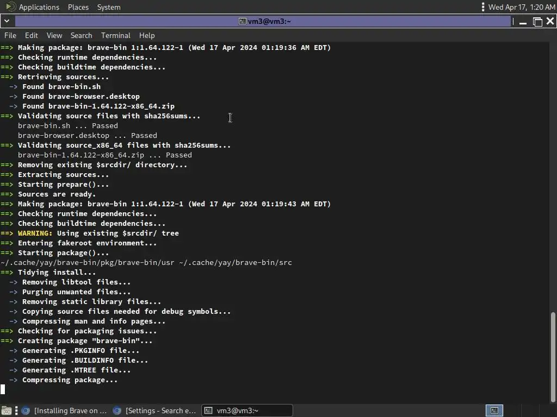Switch to the Installing Brave on... taskbar window
557x417 pixels.
(64, 410)
